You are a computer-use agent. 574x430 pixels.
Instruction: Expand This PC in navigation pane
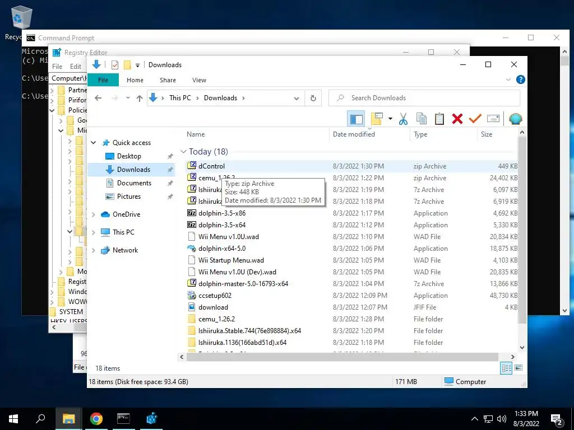(x=94, y=232)
